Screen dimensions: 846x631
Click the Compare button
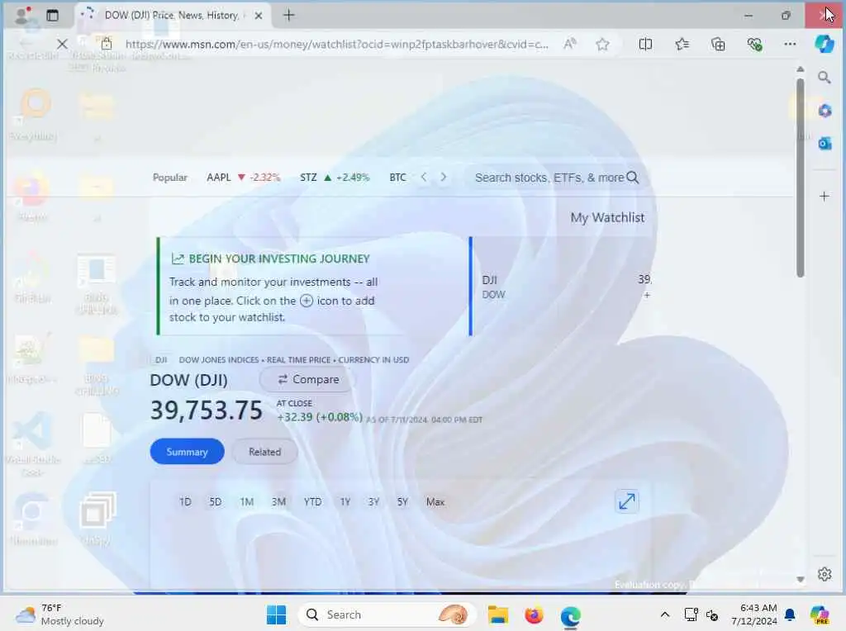307,380
